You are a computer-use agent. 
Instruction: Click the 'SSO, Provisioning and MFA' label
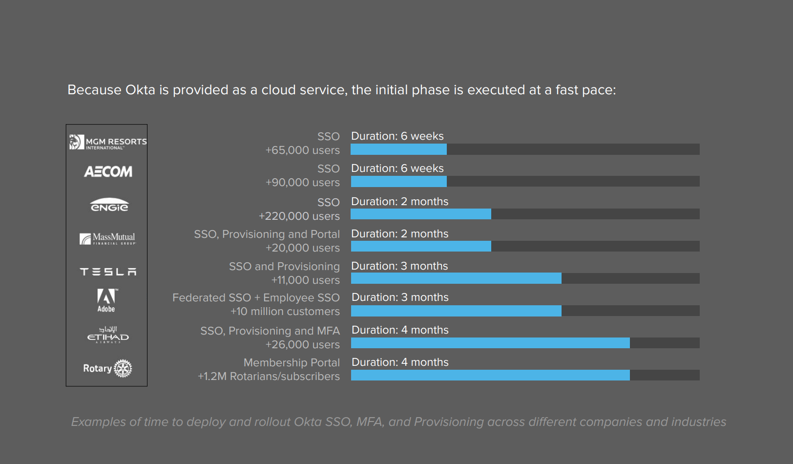point(270,331)
